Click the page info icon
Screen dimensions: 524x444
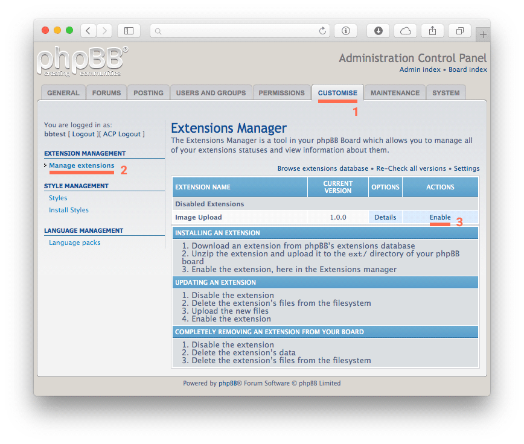tap(345, 30)
